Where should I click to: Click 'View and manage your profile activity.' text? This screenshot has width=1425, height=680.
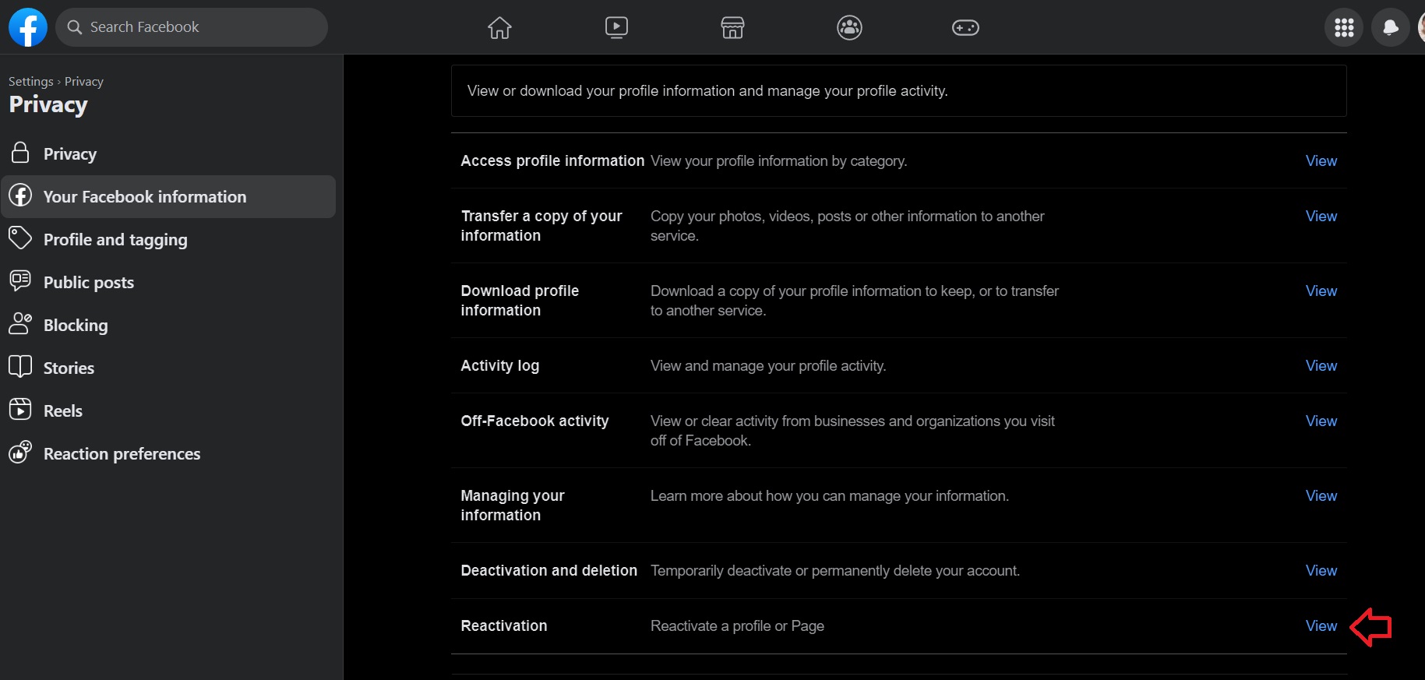pos(768,365)
